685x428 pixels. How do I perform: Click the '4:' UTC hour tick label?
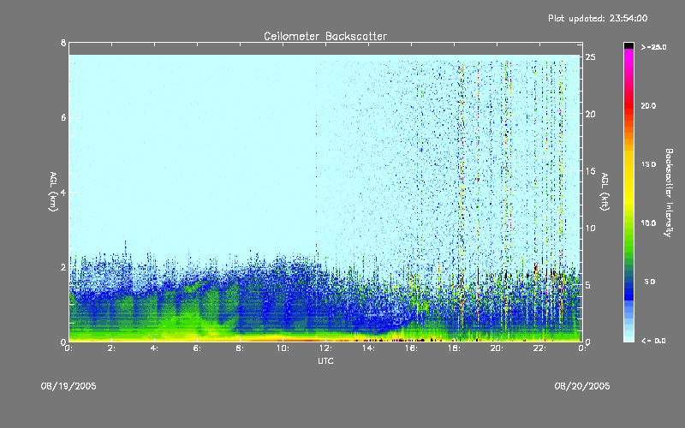point(155,348)
